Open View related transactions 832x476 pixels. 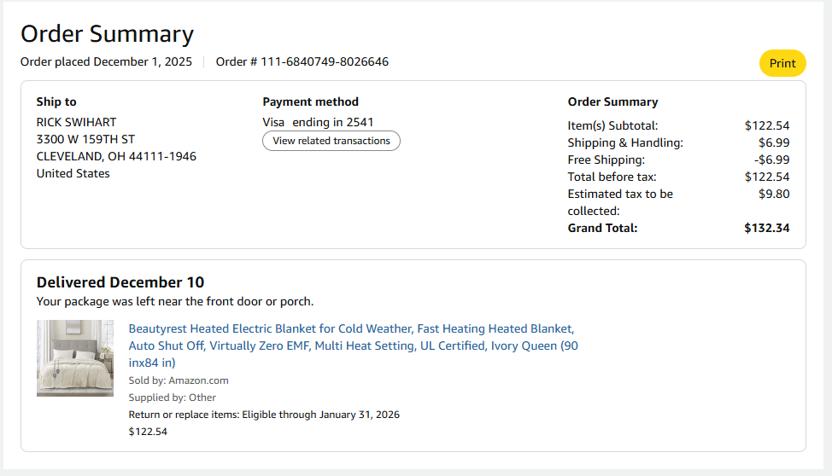pos(331,141)
